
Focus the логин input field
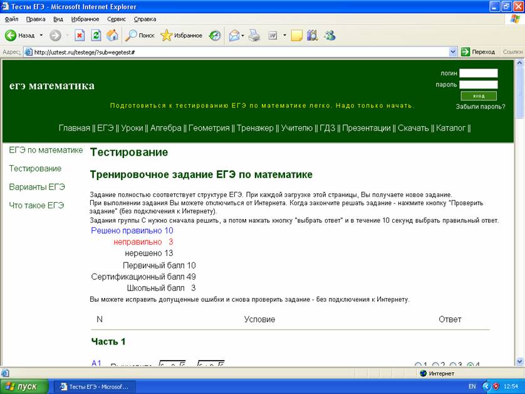[478, 73]
